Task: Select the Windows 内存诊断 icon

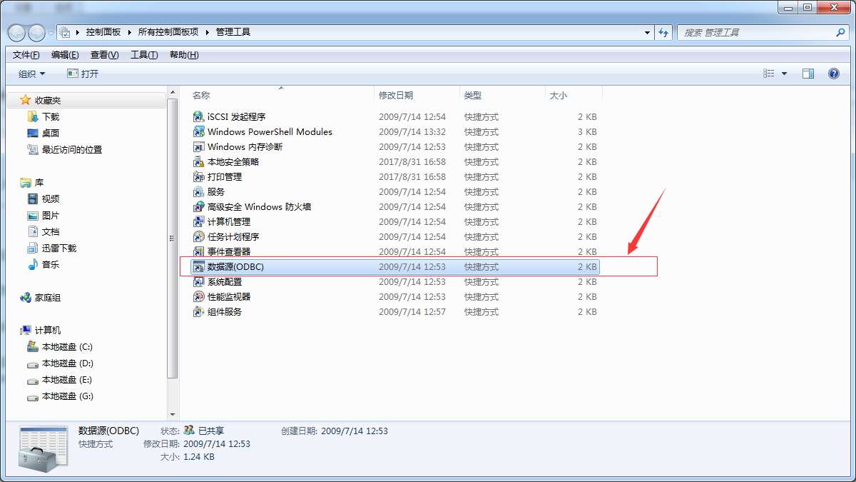Action: tap(199, 146)
